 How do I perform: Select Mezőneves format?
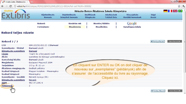tap(75, 27)
